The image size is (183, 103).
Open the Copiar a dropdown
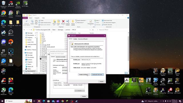coord(58,23)
